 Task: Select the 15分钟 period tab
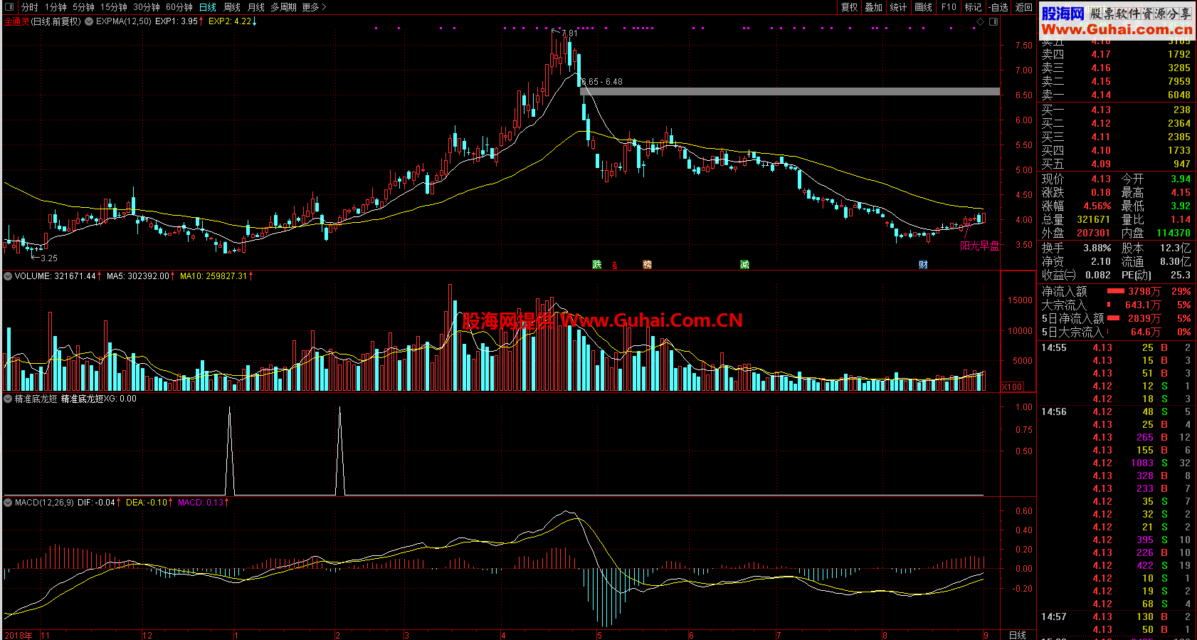click(114, 7)
